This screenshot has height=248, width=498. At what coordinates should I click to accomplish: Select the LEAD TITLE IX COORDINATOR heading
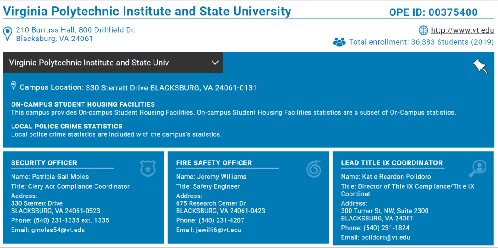click(392, 163)
